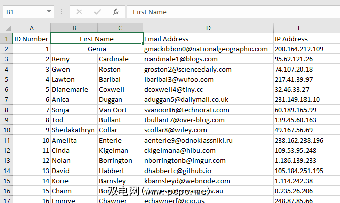Select row 5 header
This screenshot has height=203, width=340.
tap(6, 79)
